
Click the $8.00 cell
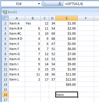click(67, 59)
